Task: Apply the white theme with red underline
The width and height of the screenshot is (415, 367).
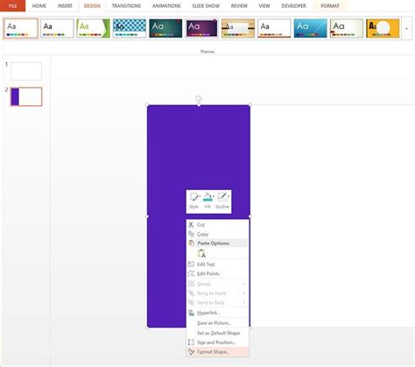Action: (274, 28)
